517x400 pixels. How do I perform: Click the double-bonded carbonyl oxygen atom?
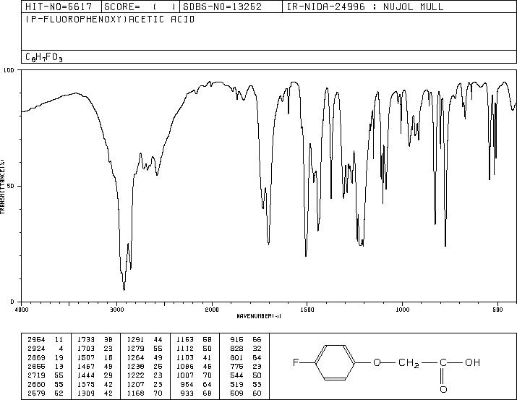(443, 389)
